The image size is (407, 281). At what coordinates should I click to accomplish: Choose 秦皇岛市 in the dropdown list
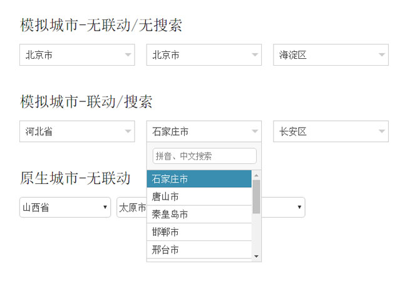(199, 214)
